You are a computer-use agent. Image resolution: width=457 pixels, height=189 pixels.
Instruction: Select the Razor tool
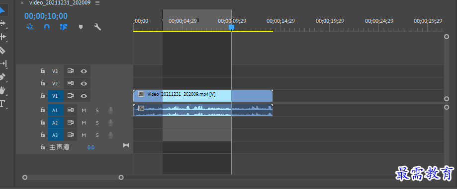[2, 51]
